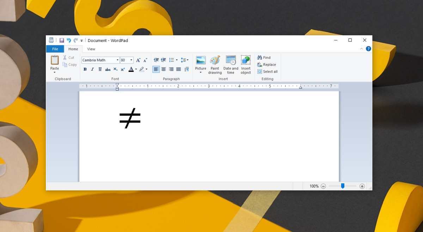
Task: Open the File menu
Action: (x=55, y=49)
